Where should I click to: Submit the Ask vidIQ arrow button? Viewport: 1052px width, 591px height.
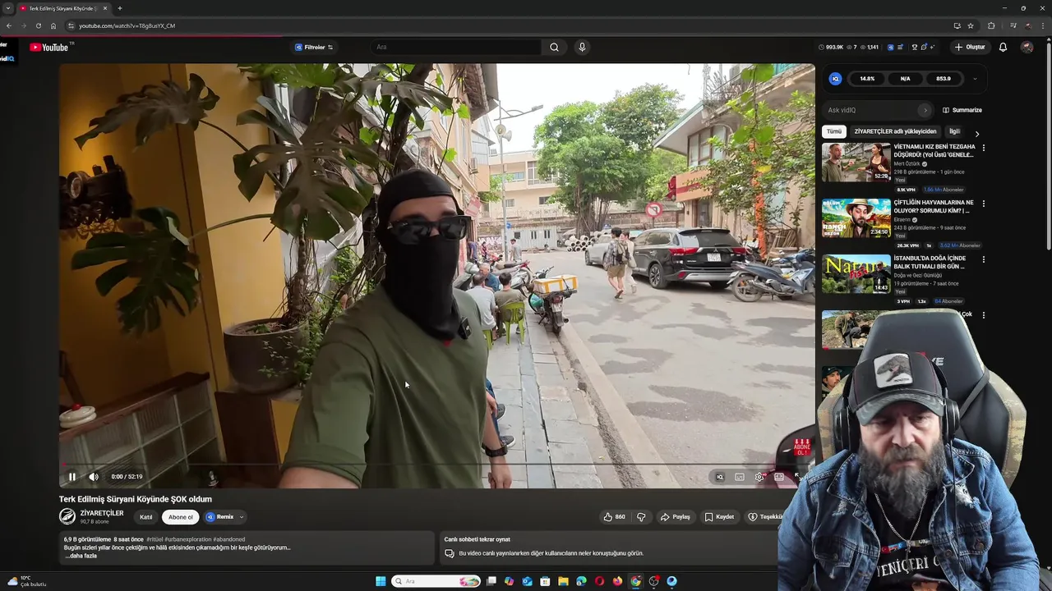click(925, 110)
